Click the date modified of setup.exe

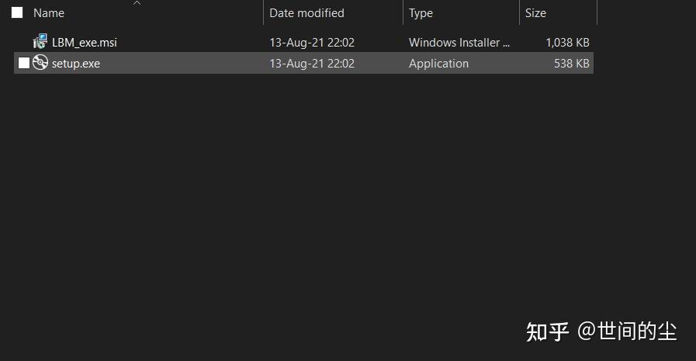311,64
